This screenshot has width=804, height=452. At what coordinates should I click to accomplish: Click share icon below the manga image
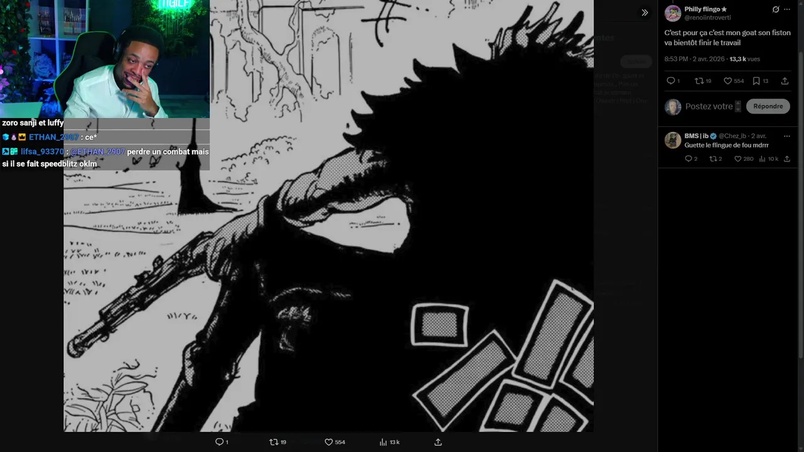point(438,442)
